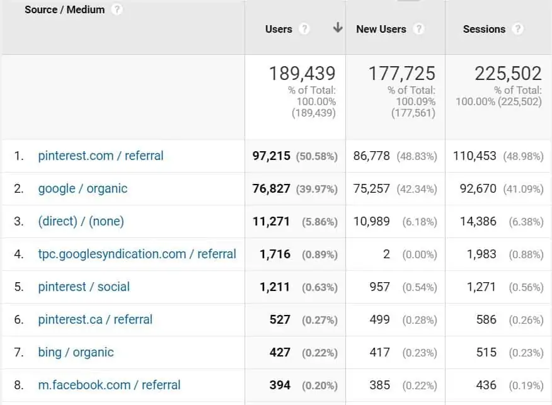Screen dimensions: 552x405
Task: Open m.facebook.com / referral source link
Action: click(x=109, y=385)
